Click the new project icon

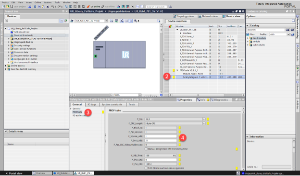3,7
